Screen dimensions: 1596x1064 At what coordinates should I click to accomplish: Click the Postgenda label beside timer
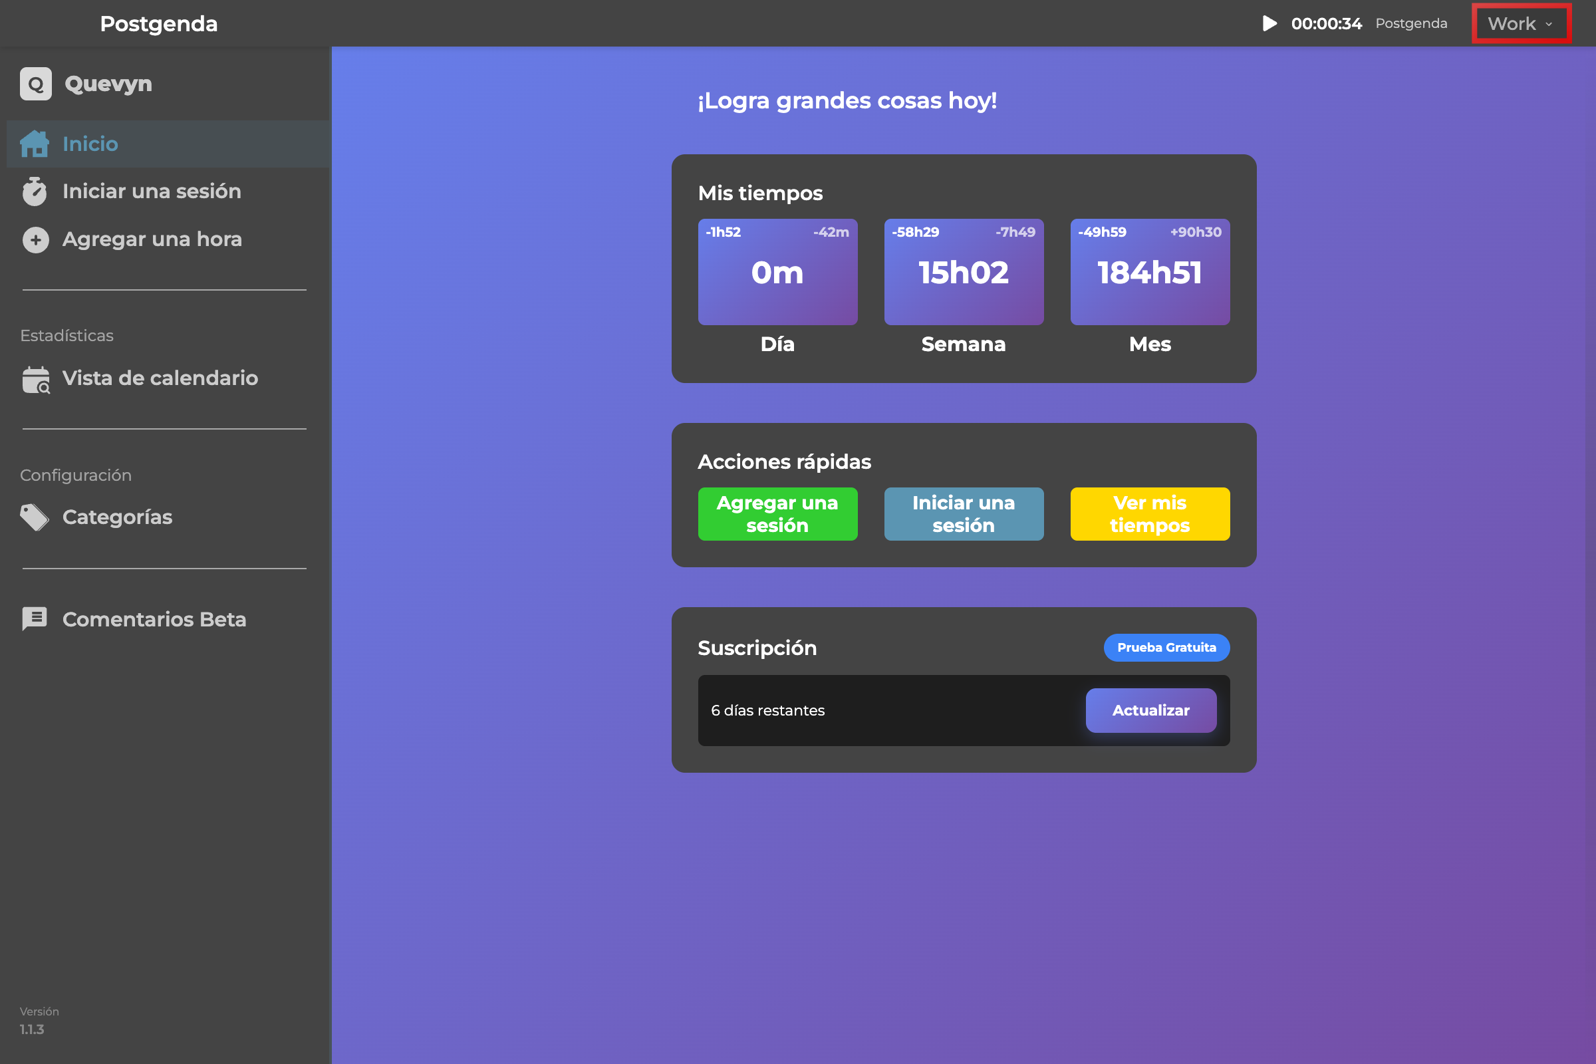(1411, 24)
